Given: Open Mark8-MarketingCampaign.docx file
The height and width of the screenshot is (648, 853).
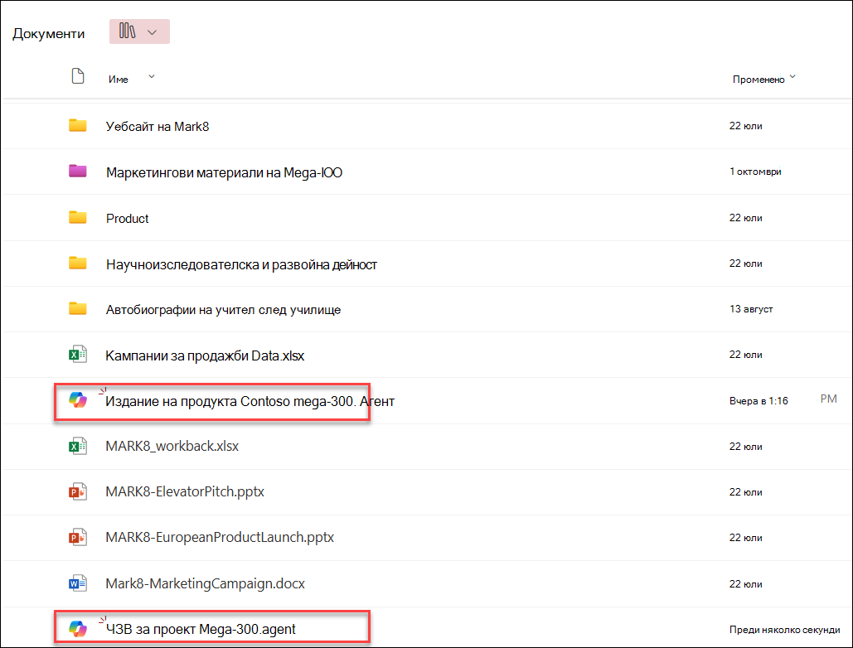Looking at the screenshot, I should click(x=205, y=584).
